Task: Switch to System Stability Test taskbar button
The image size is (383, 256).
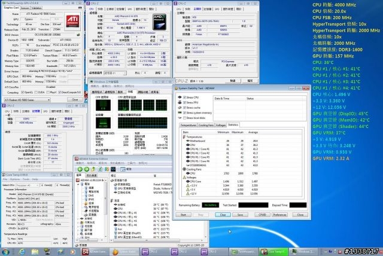Action: 124,251
